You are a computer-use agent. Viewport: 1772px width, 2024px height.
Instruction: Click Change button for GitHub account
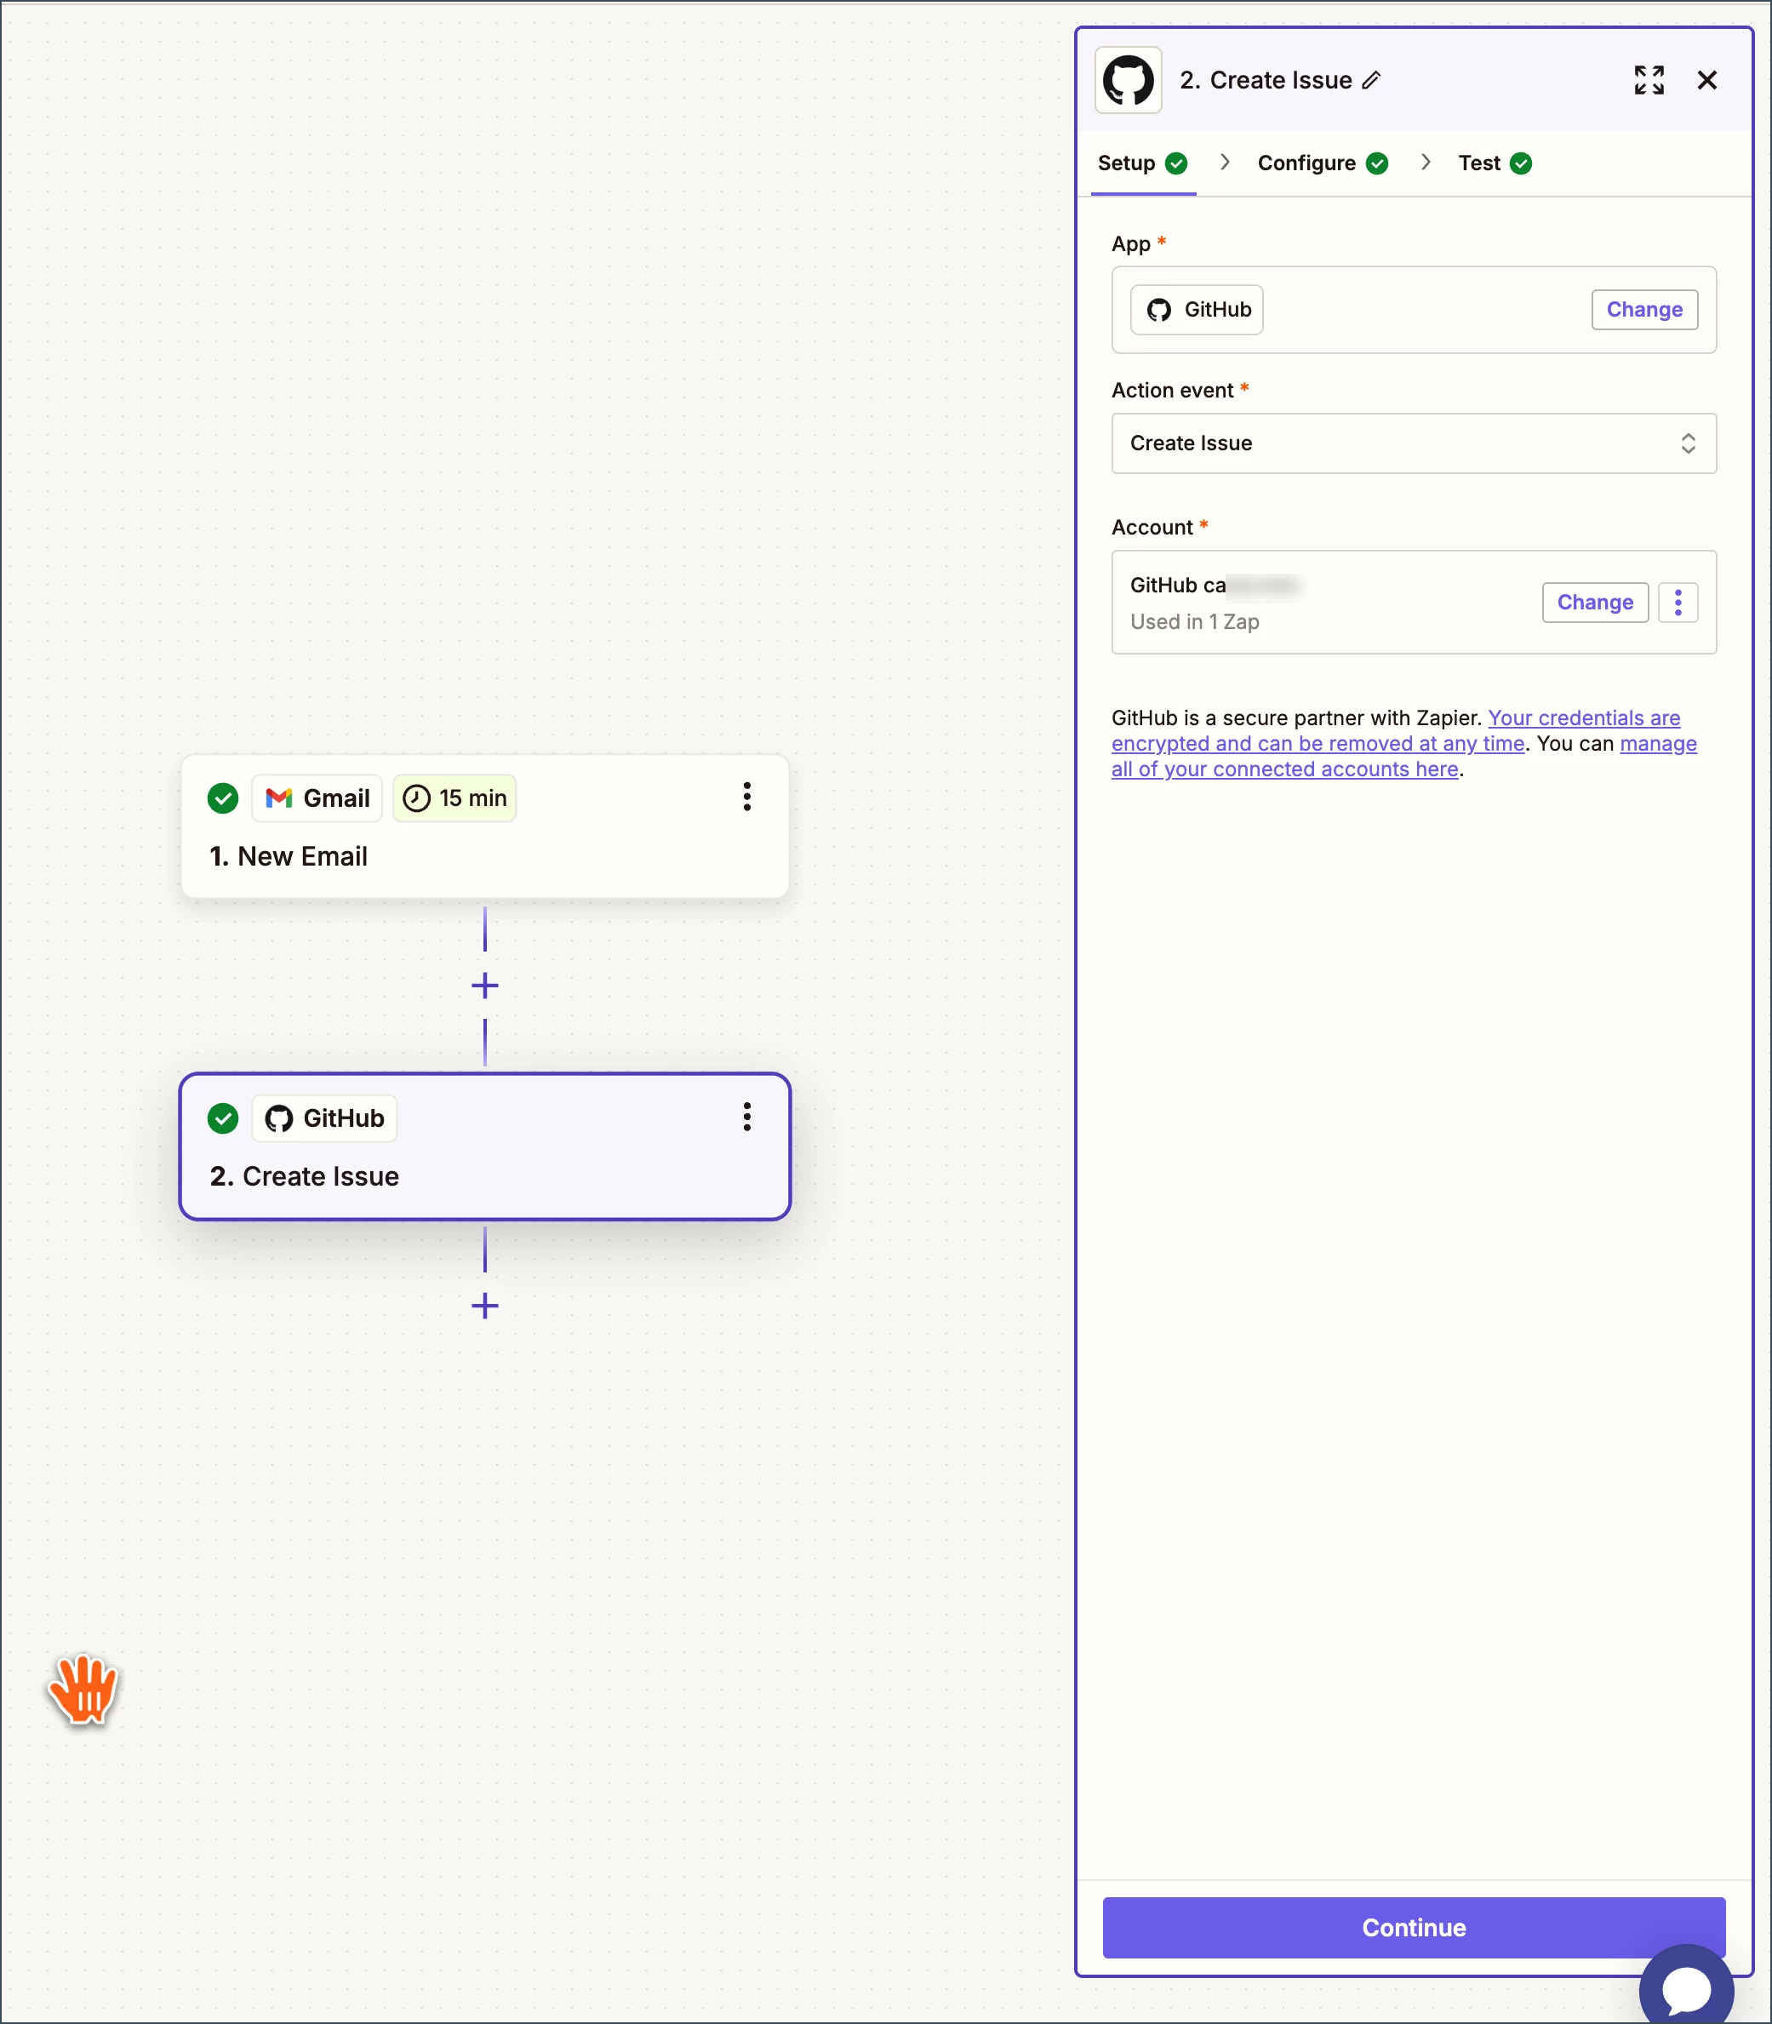pos(1594,602)
